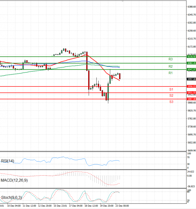Click the MACD 24.622 scale value
This screenshot has width=196, height=209.
click(x=191, y=172)
